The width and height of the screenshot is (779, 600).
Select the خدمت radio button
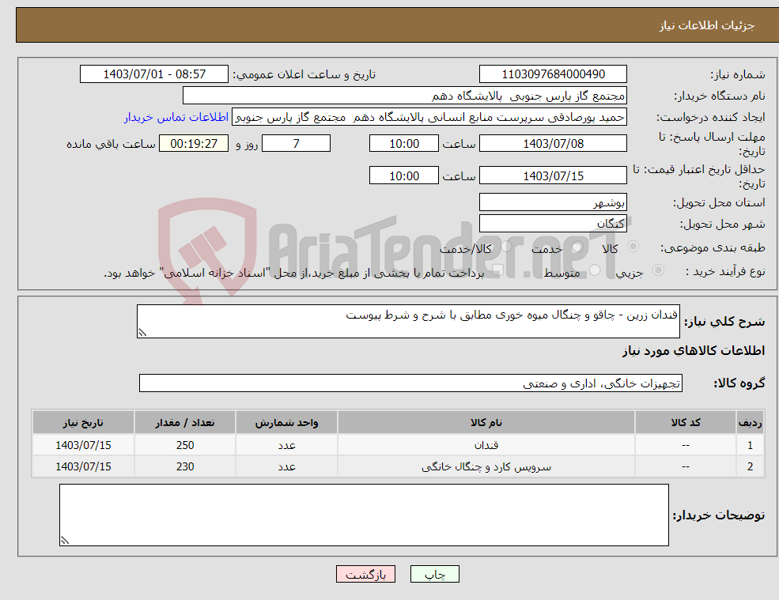[577, 247]
